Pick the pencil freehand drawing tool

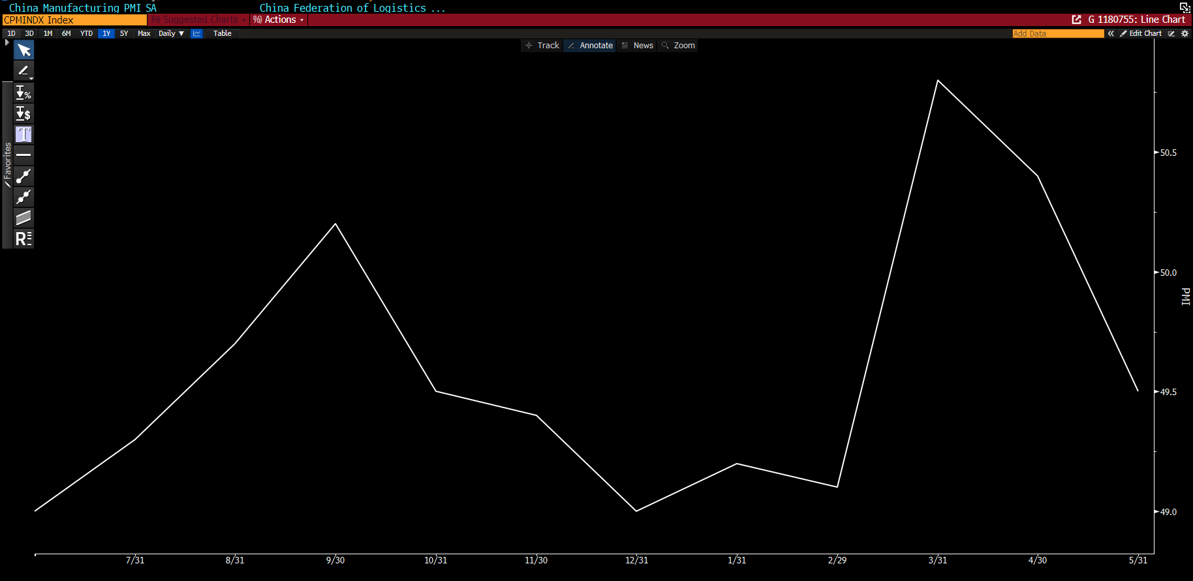pyautogui.click(x=23, y=70)
